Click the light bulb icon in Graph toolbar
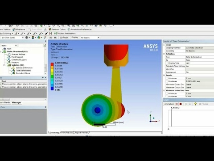 coord(195,104)
